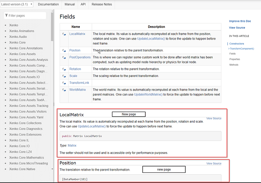
Task: Click the sidebar vertical scrollbar thumb
Action: click(52, 26)
